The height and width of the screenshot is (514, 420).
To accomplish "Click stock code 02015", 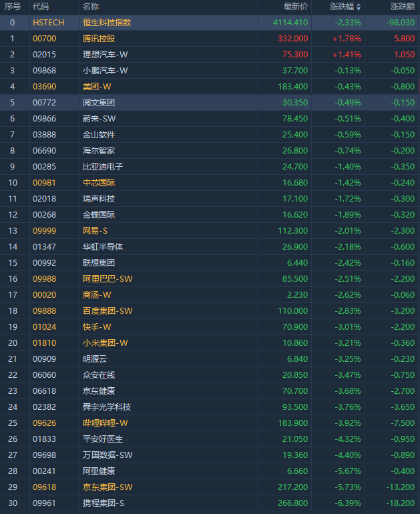I will [45, 55].
